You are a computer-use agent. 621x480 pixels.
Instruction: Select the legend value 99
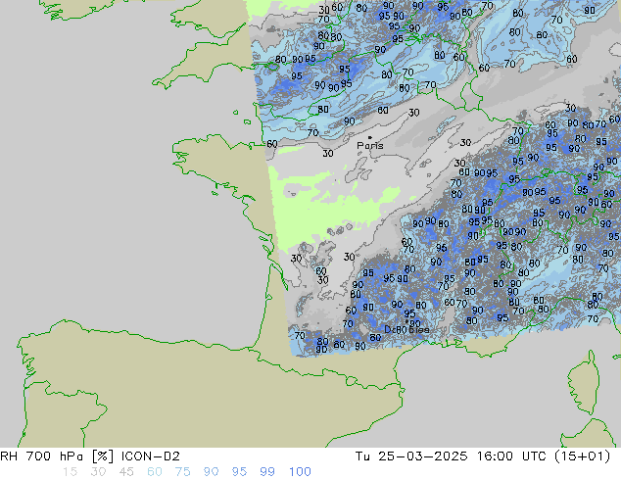pyautogui.click(x=267, y=472)
